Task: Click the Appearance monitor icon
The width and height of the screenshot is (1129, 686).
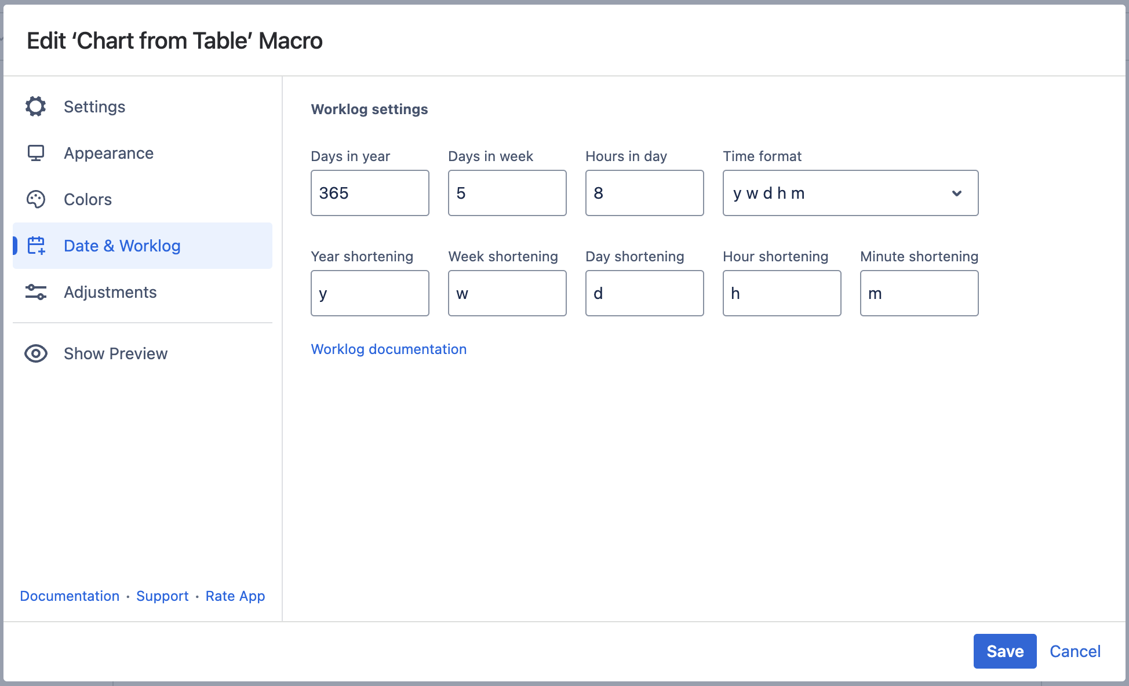Action: point(35,153)
